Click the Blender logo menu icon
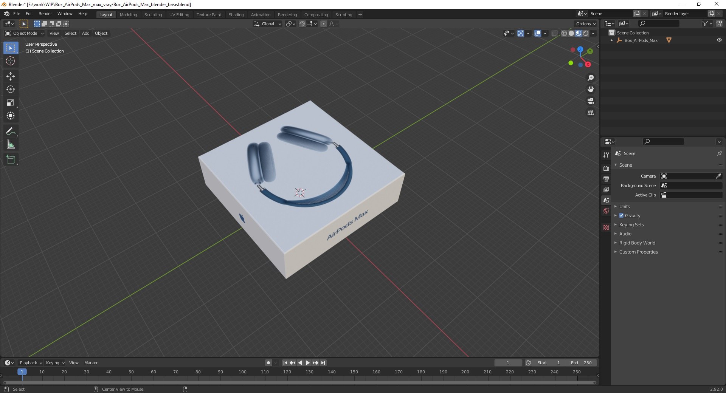This screenshot has height=393, width=726. pos(6,14)
